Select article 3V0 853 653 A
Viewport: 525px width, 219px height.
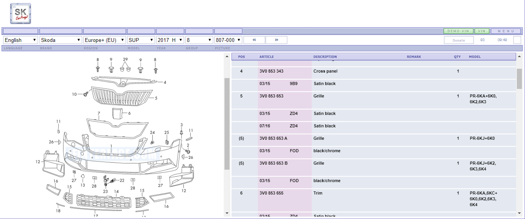[x=273, y=139]
